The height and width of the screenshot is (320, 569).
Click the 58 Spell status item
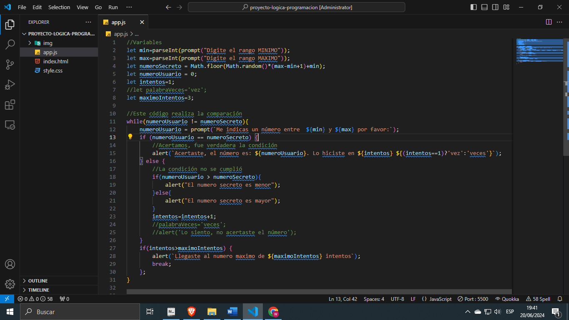point(538,299)
